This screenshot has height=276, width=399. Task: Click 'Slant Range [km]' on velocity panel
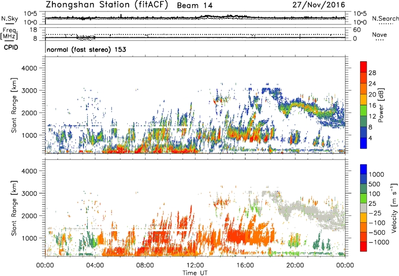[x=14, y=208]
